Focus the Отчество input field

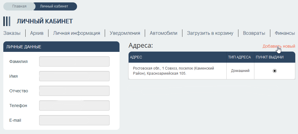click(x=74, y=91)
